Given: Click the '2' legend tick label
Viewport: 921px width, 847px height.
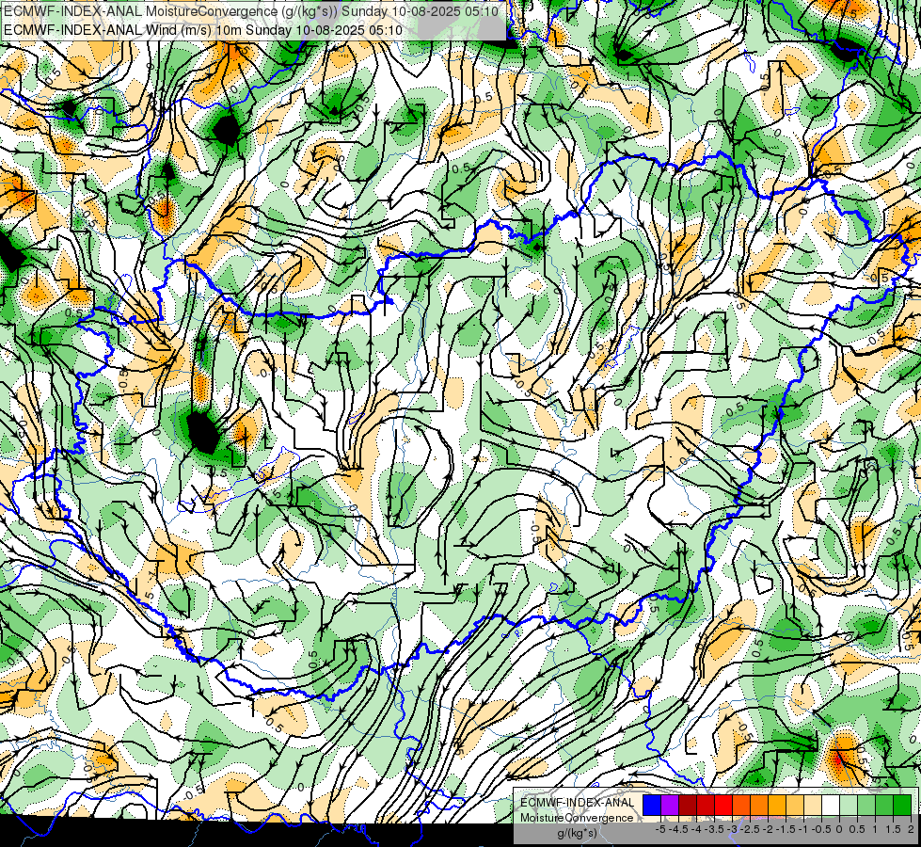Looking at the screenshot, I should point(911,829).
